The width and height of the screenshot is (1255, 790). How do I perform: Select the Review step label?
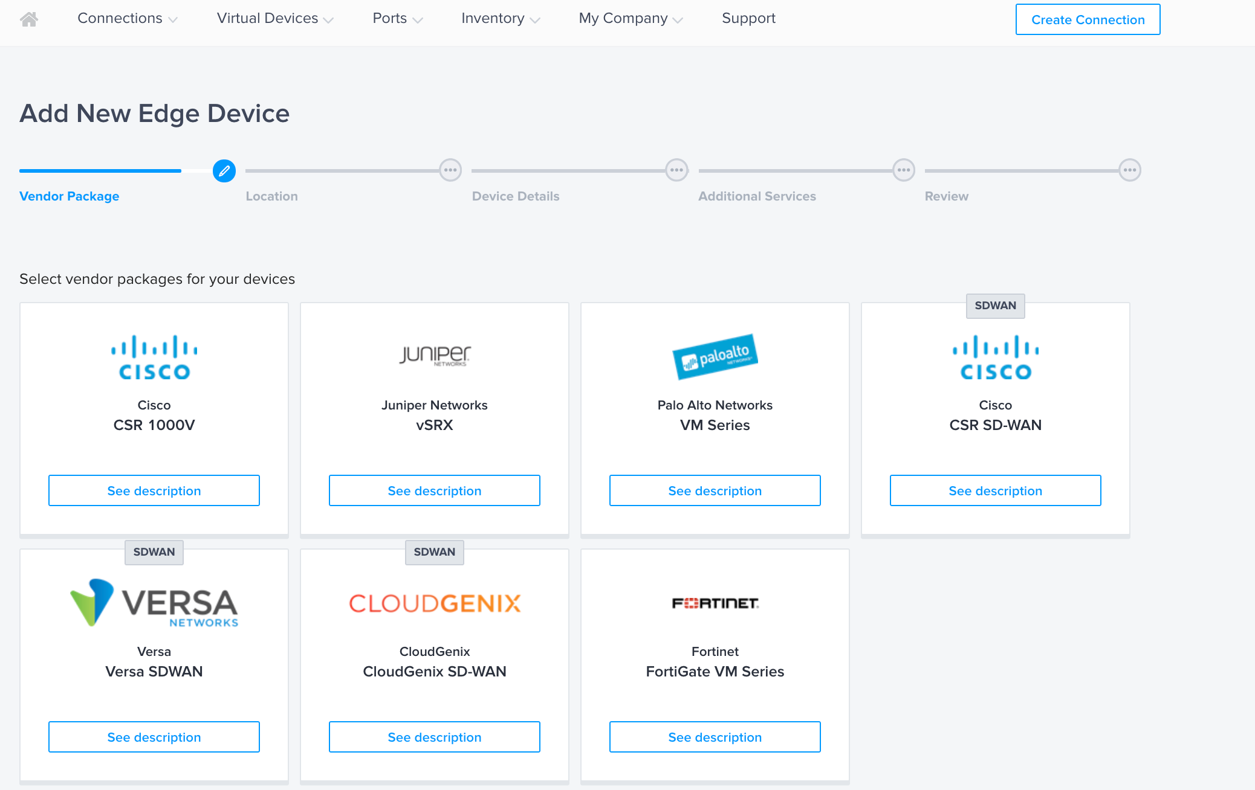946,196
